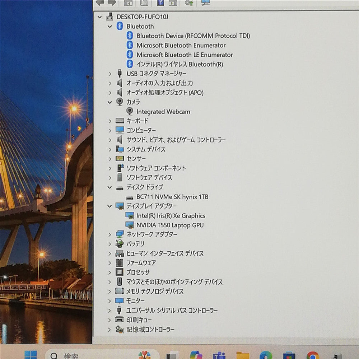Expand USB コネクタ マネージャー category
Image resolution: width=359 pixels, height=359 pixels.
(110, 74)
